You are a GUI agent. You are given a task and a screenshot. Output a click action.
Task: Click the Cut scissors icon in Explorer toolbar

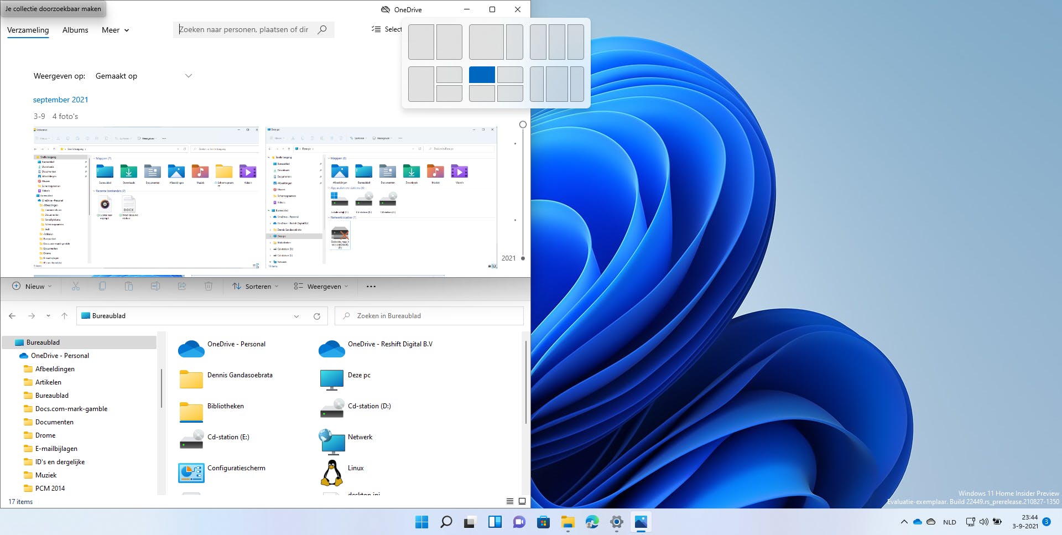point(76,286)
